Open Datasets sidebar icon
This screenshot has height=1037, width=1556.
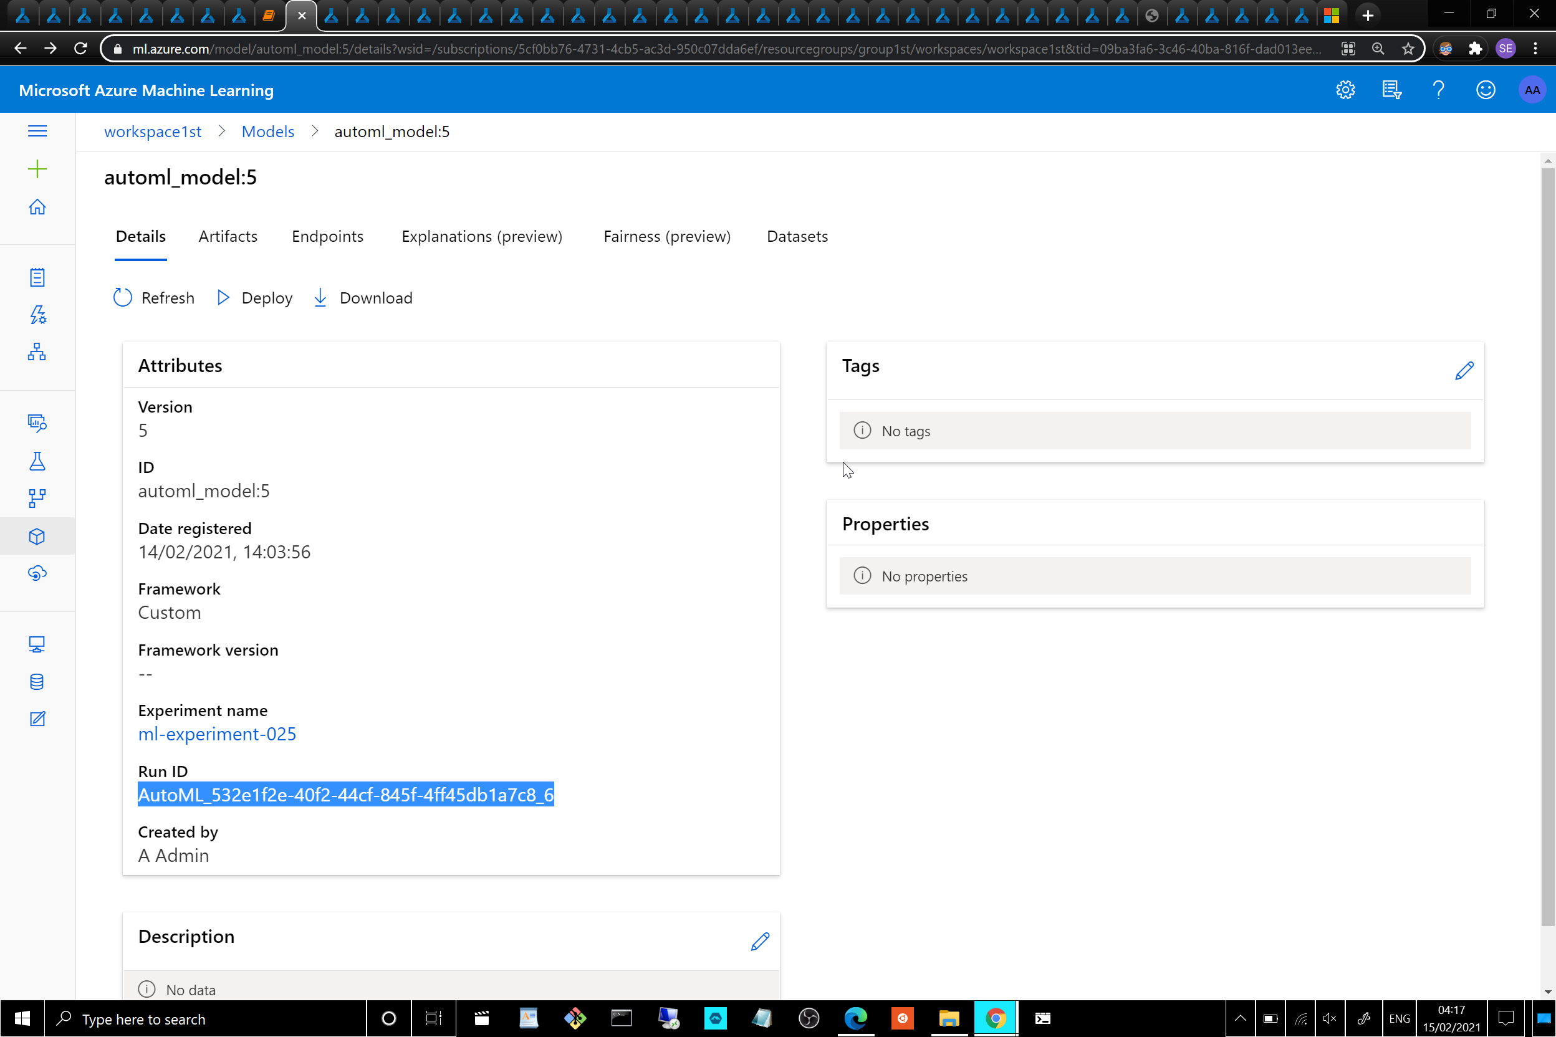pos(37,423)
